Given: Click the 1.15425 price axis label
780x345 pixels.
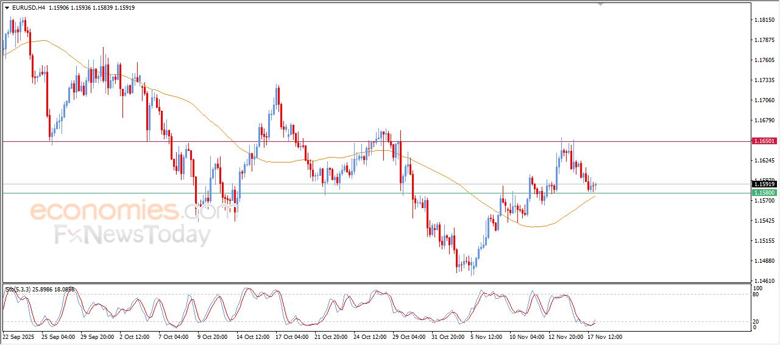Looking at the screenshot, I should [x=764, y=221].
